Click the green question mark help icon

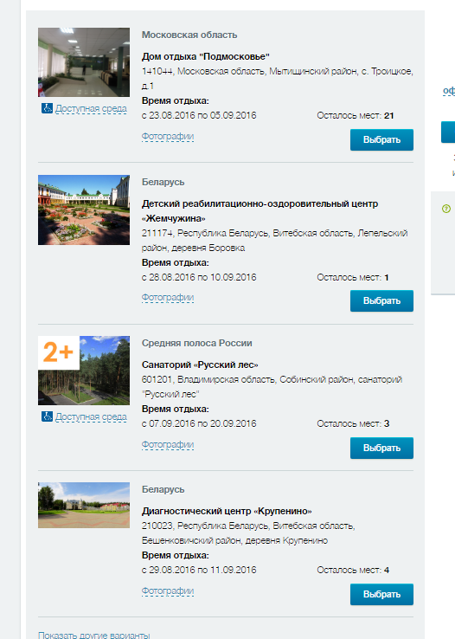tap(446, 209)
